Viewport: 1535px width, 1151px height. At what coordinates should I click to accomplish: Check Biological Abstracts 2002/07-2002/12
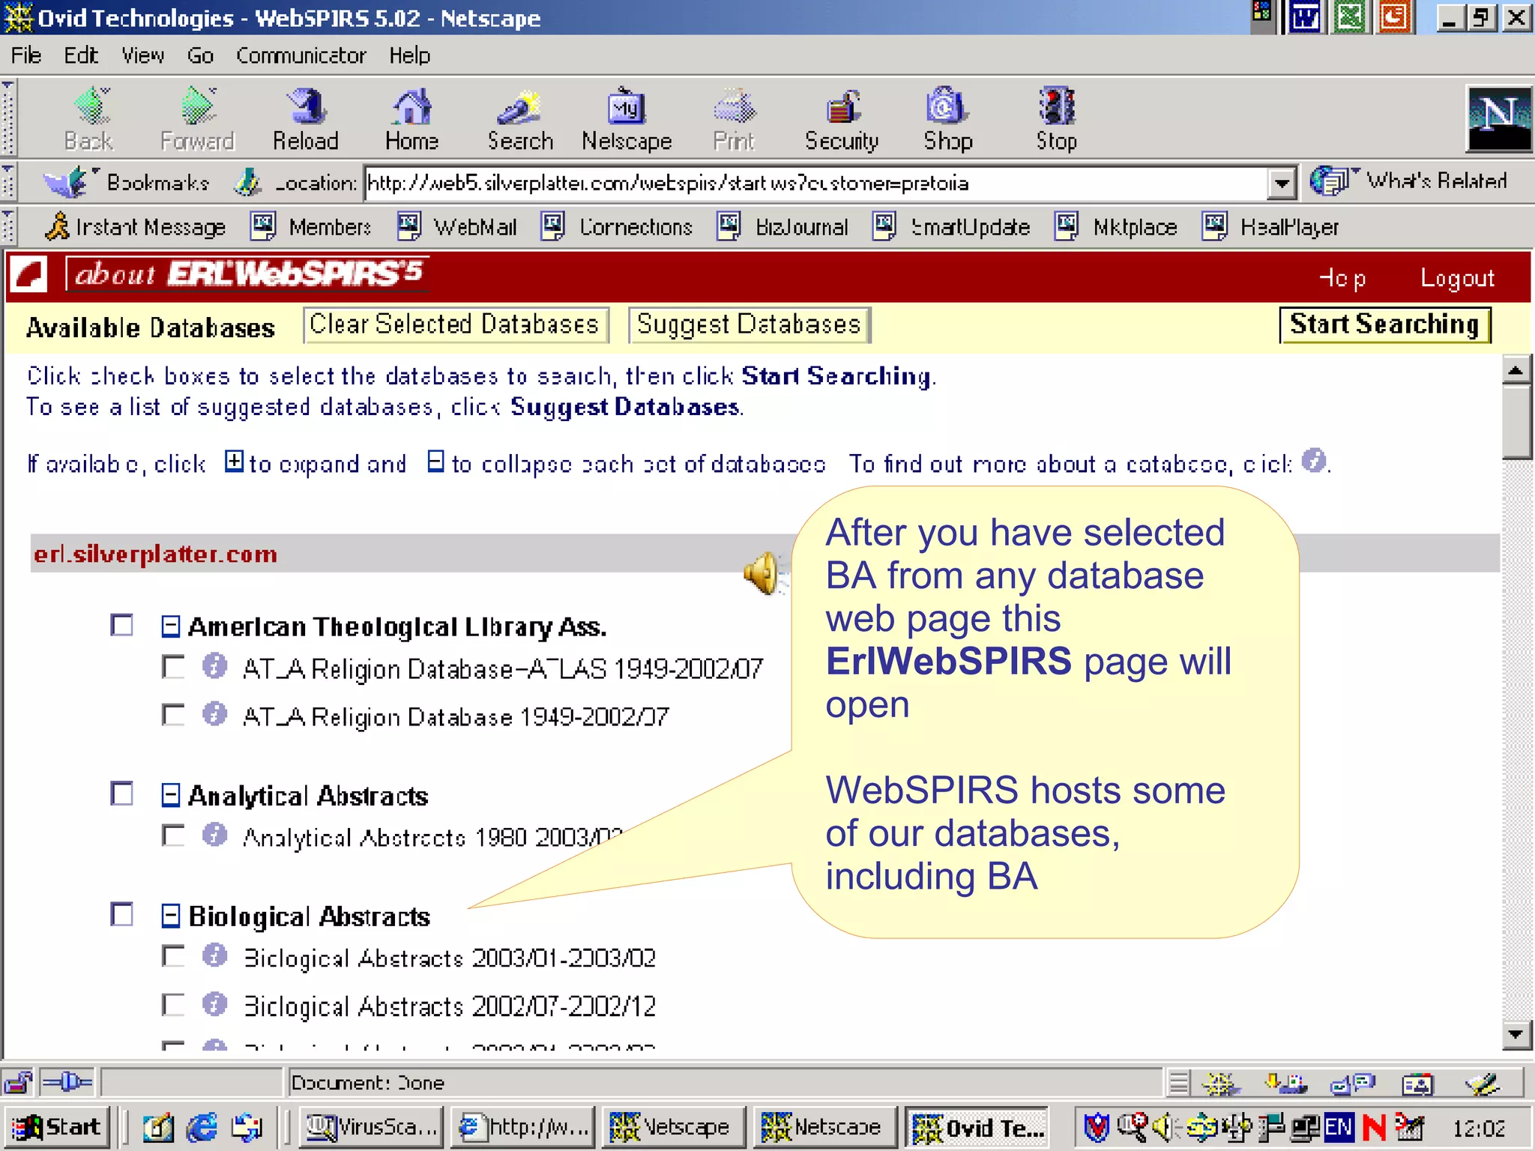173,1003
